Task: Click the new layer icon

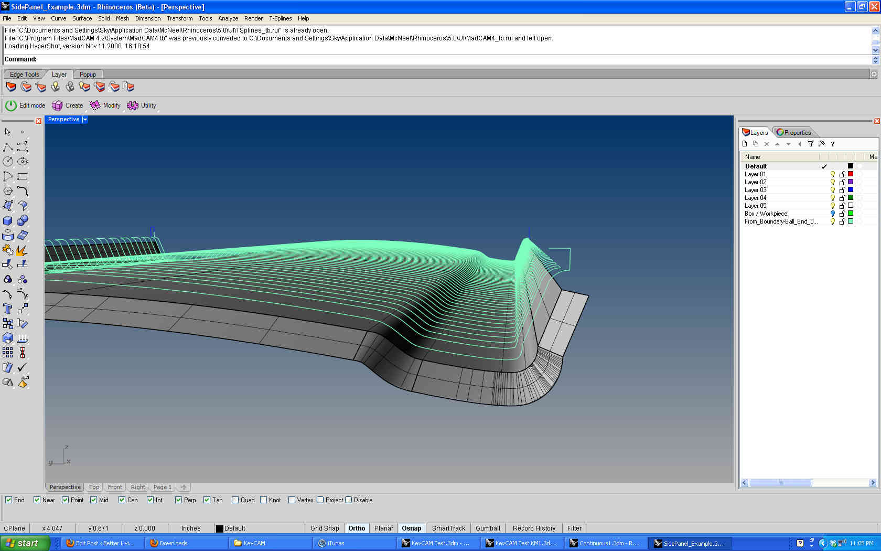Action: (x=745, y=144)
